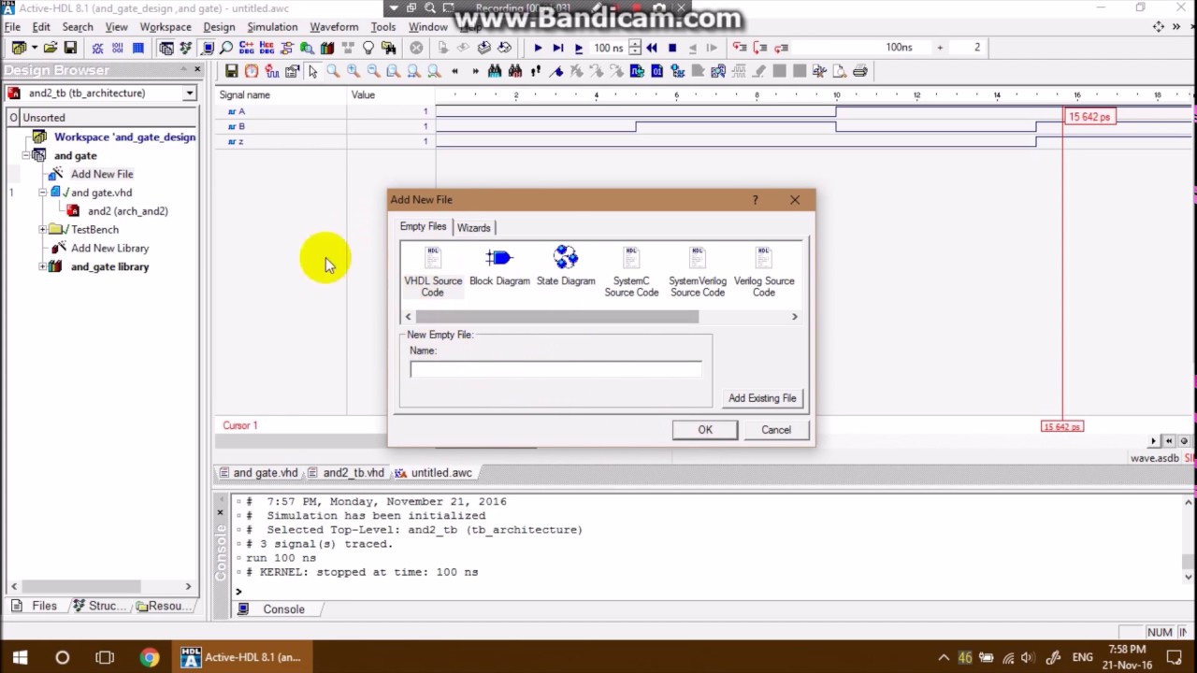
Task: Click the waveform Zoom Out icon
Action: coord(373,71)
